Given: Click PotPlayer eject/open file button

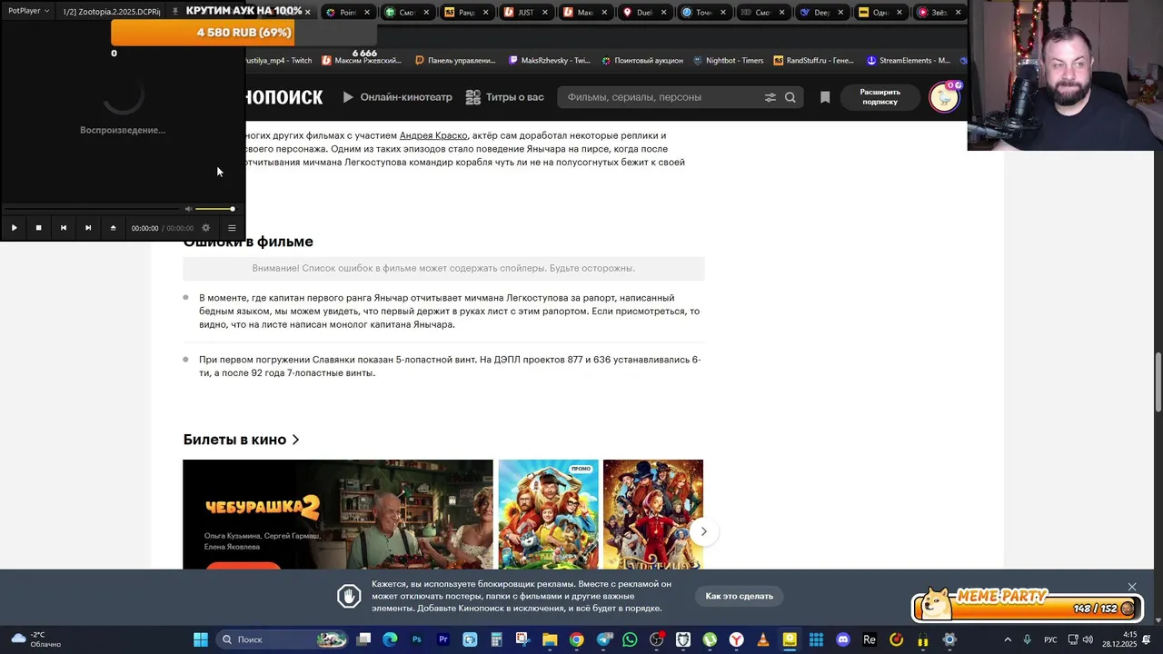Looking at the screenshot, I should click(x=113, y=228).
